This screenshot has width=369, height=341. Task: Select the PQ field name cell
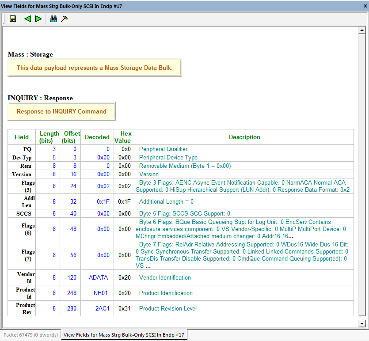point(22,149)
